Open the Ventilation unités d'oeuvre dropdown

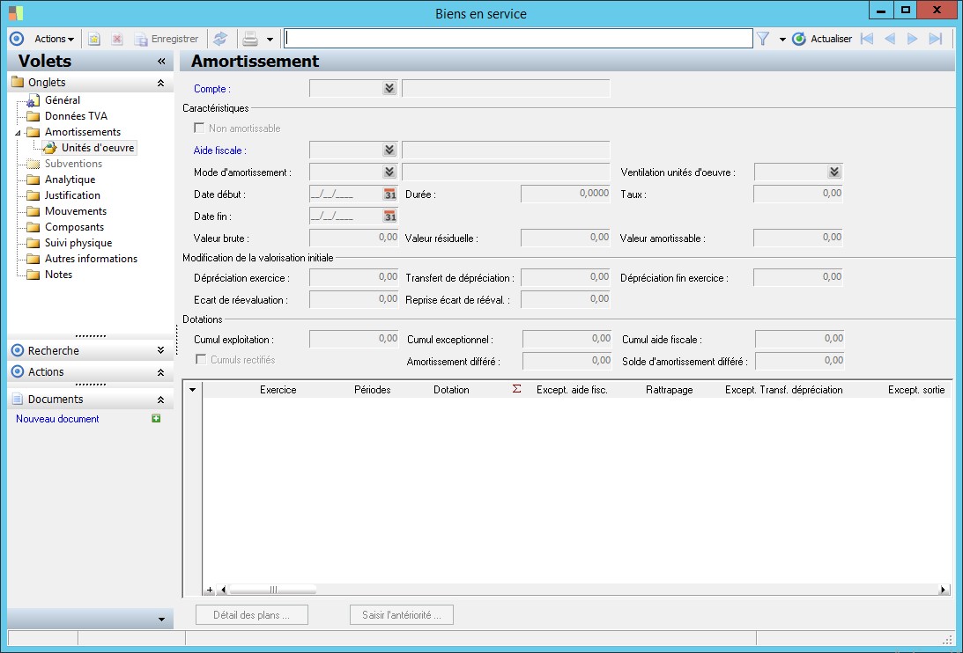(x=834, y=172)
